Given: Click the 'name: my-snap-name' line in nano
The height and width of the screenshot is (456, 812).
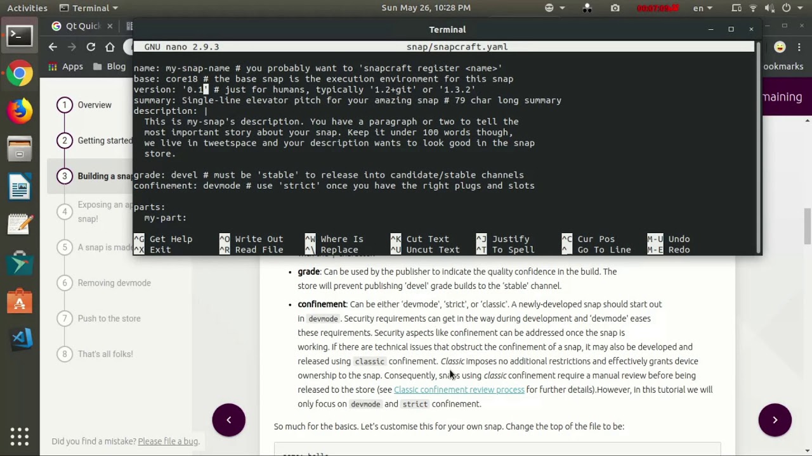Looking at the screenshot, I should [x=318, y=68].
